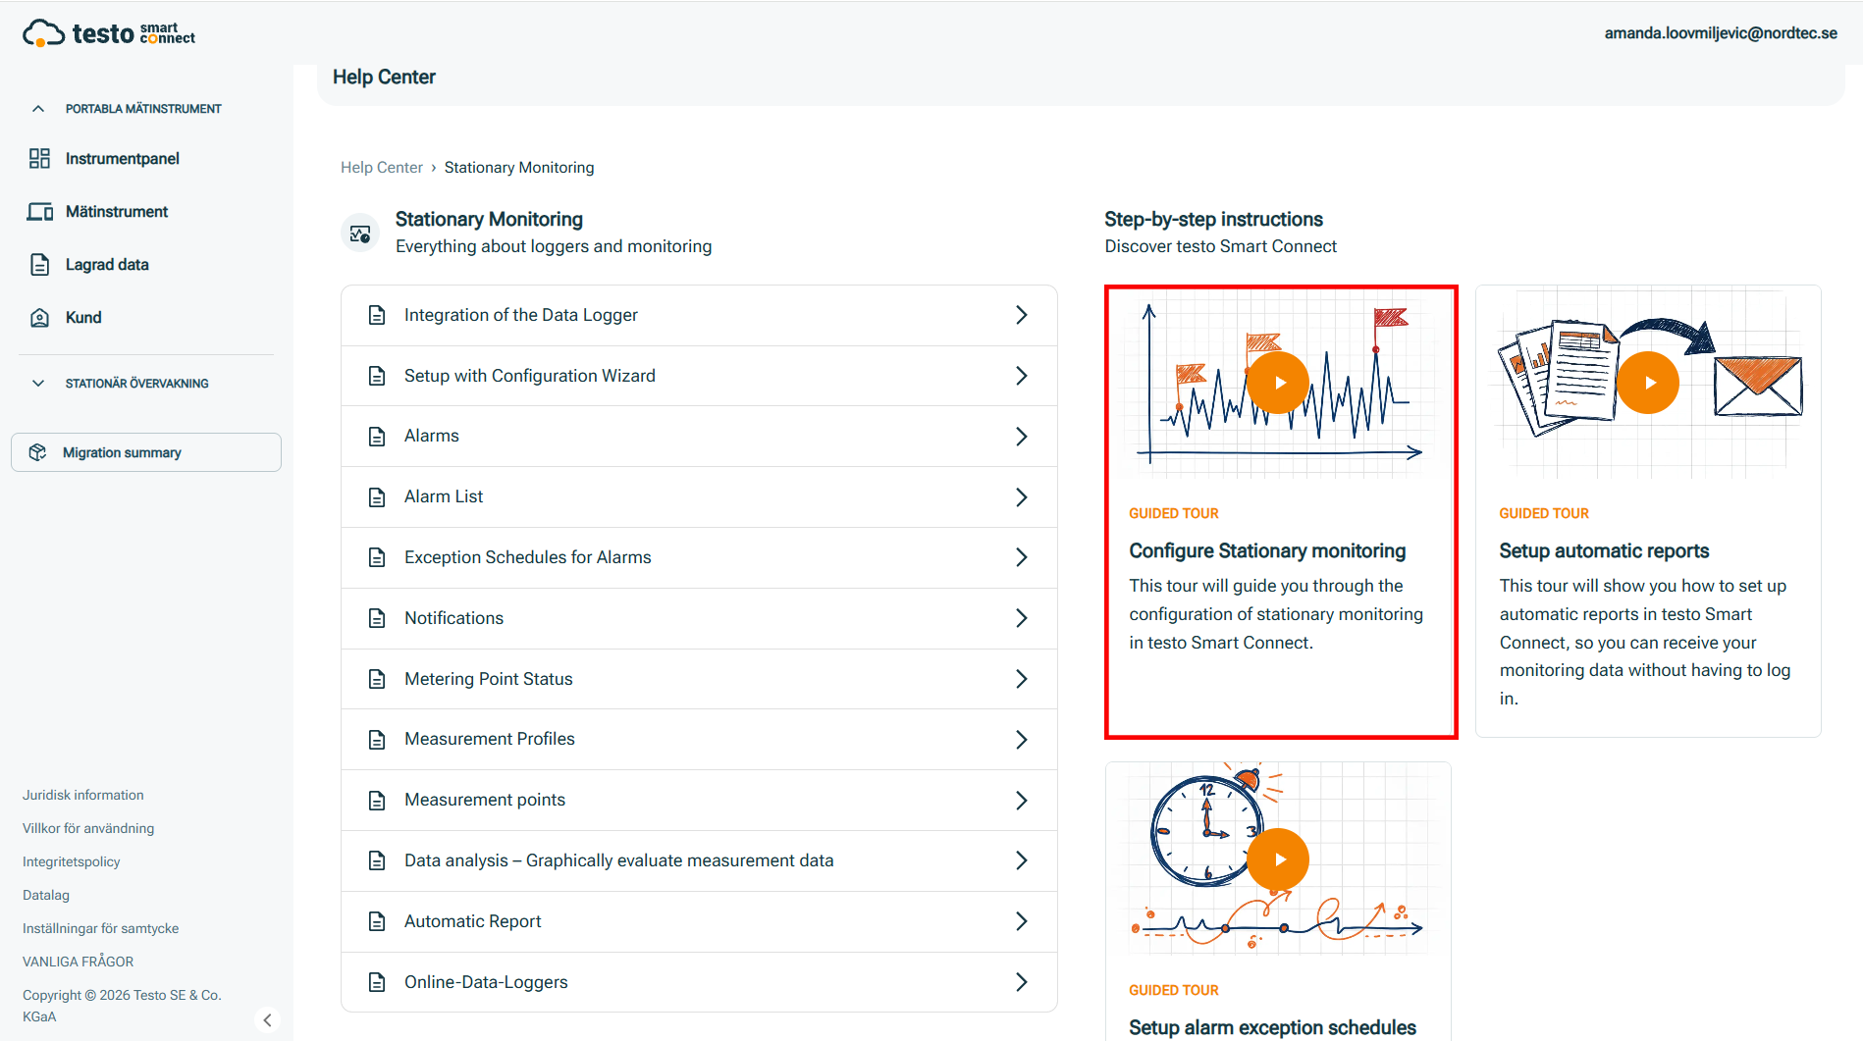Open Inställningar för samtycke link
This screenshot has width=1863, height=1041.
pos(101,928)
